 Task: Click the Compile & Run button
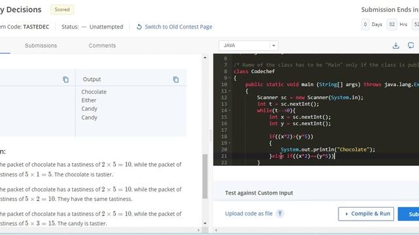(366, 213)
